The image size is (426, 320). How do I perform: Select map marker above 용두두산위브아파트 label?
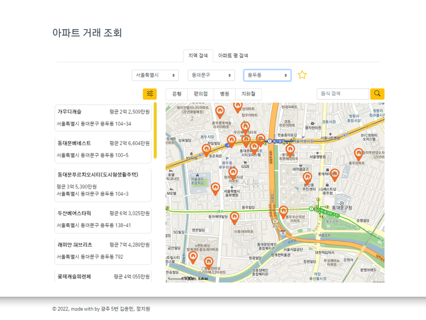pyautogui.click(x=283, y=213)
